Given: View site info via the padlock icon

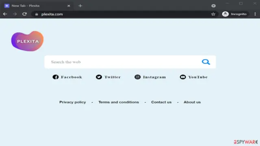Looking at the screenshot, I should [x=37, y=14].
